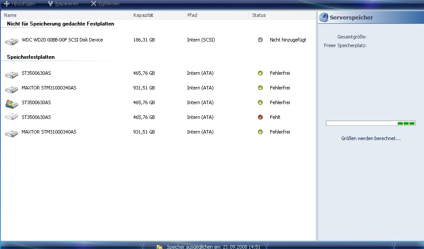Collapse the Nicht für Speicherung gedachte Festplatten group
This screenshot has width=424, height=249.
[60, 24]
